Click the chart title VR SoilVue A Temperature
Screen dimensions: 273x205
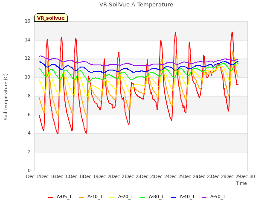click(x=136, y=5)
